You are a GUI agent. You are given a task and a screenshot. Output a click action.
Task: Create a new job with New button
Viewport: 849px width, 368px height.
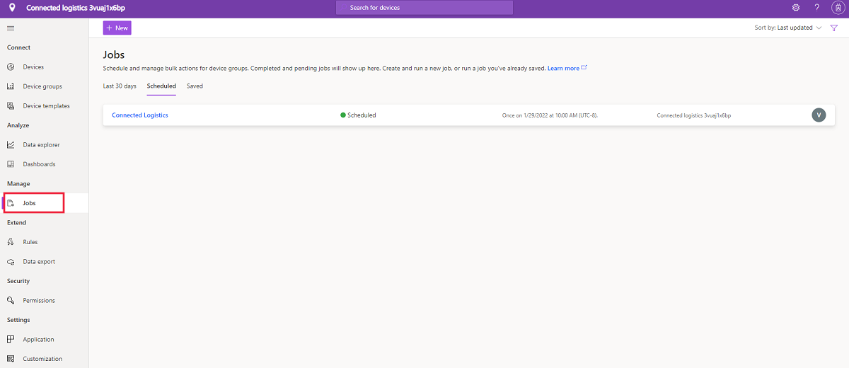pyautogui.click(x=117, y=28)
